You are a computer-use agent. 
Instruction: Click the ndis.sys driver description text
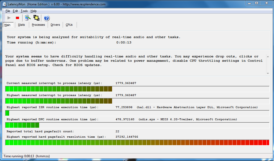[x=188, y=119]
